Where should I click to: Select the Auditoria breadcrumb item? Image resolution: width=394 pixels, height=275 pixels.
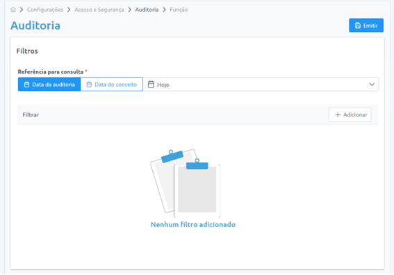[x=147, y=10]
